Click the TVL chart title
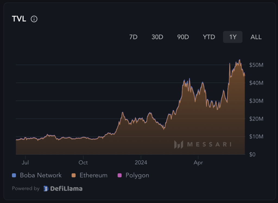The height and width of the screenshot is (203, 278). (19, 19)
